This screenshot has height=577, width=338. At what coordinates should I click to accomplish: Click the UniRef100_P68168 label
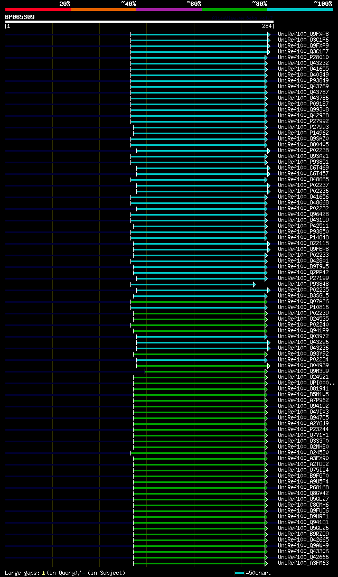(x=304, y=487)
